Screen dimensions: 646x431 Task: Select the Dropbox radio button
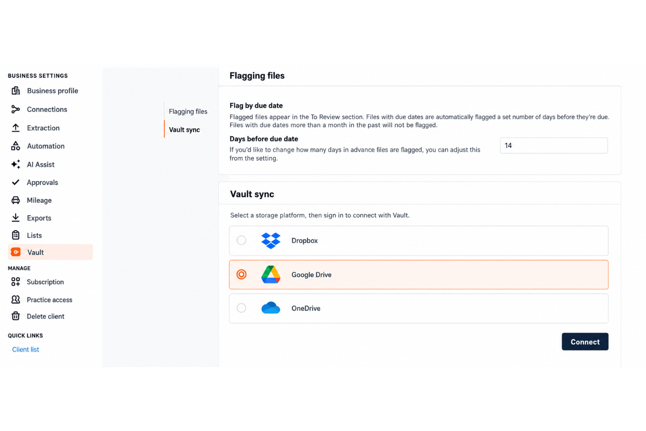coord(241,240)
